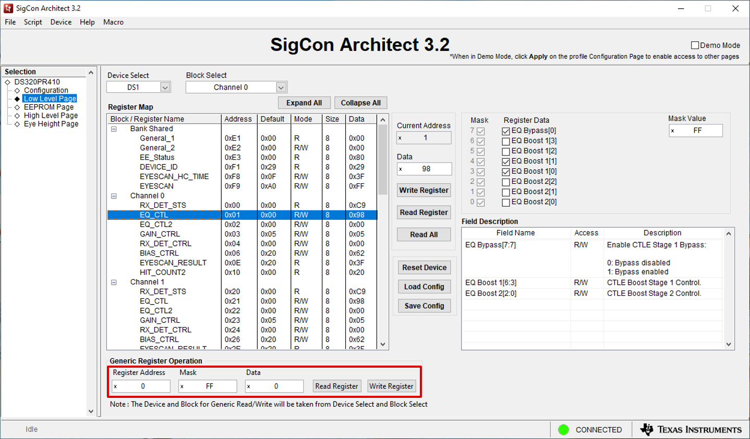
Task: Check the EQ Boost 1[2] bit
Action: coord(506,152)
